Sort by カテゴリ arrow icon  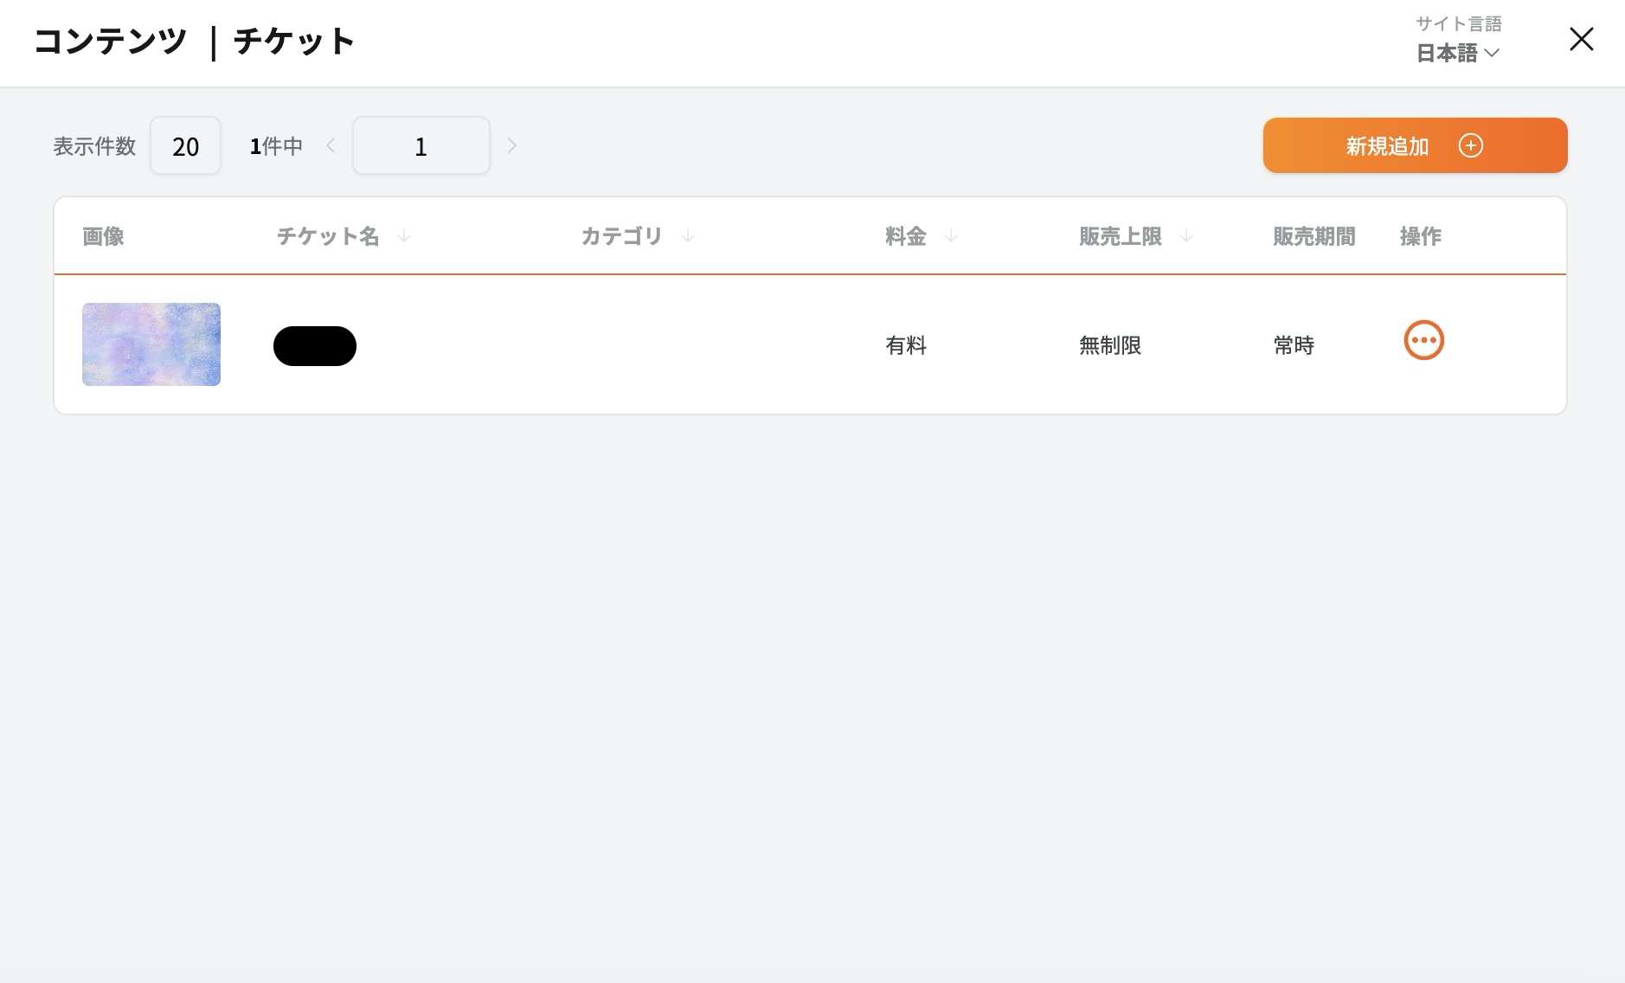coord(687,236)
